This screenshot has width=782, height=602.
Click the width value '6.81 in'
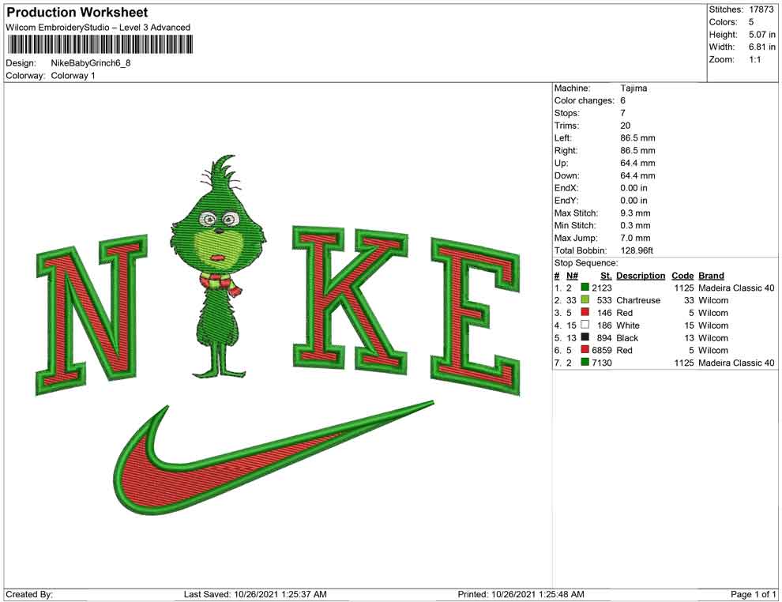point(762,47)
